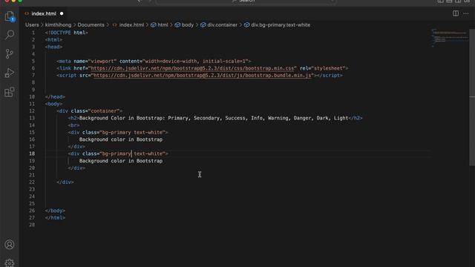Open the Search view in activity bar

tap(10, 35)
